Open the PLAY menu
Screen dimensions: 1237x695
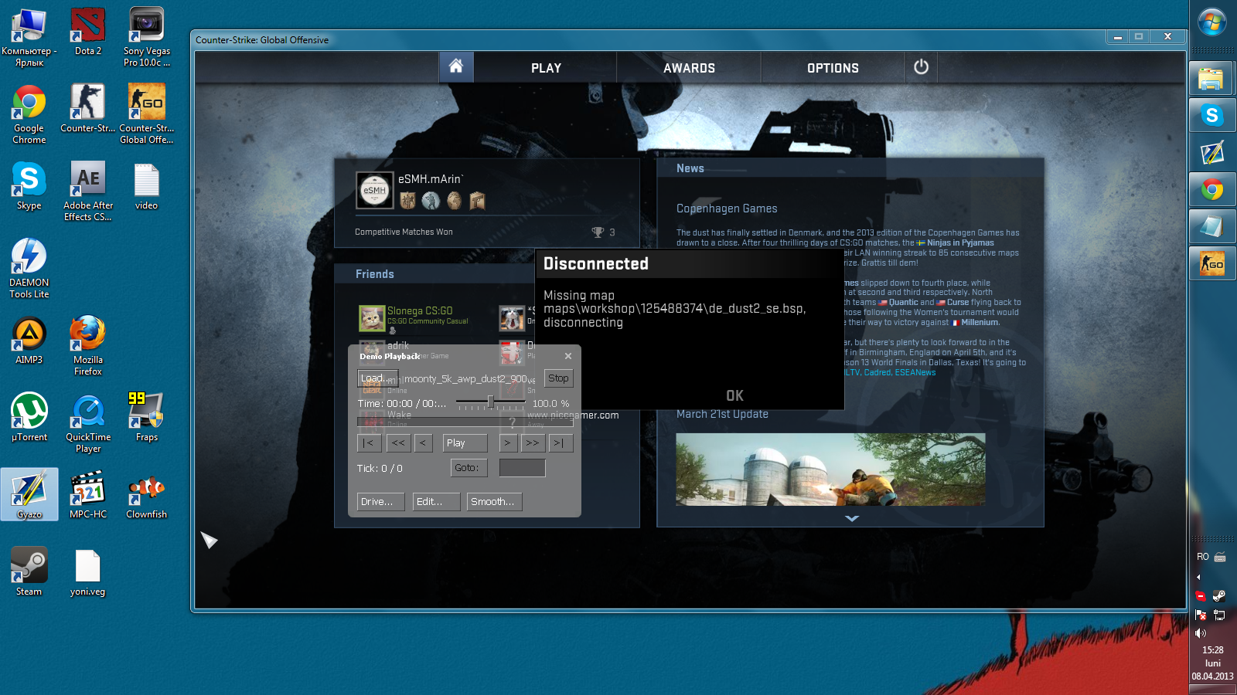tap(546, 68)
